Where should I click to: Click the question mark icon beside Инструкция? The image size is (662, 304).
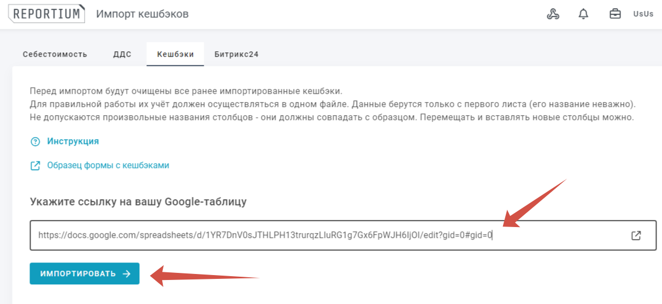tap(36, 141)
